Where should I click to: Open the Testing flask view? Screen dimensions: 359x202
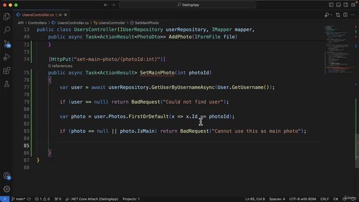point(7,84)
